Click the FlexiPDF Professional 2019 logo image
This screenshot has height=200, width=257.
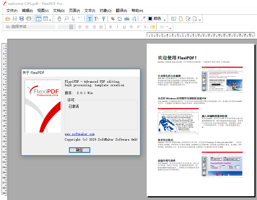tap(43, 106)
